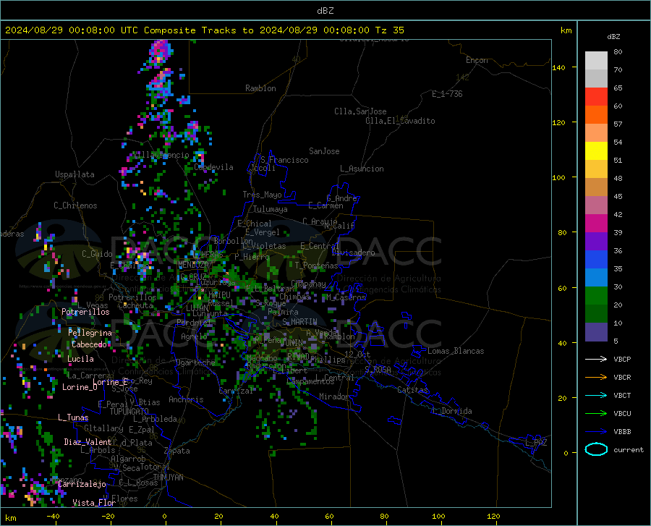Click the -40 km horizontal axis tick
Image resolution: width=651 pixels, height=526 pixels.
[53, 516]
